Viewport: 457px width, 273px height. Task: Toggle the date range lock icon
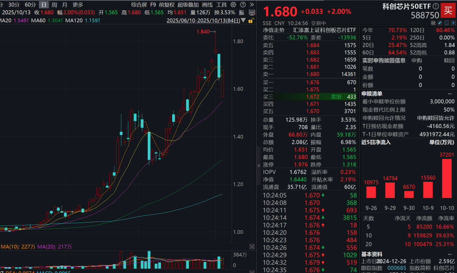[251, 21]
